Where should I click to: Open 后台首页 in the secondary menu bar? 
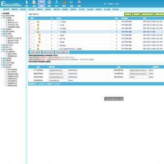(90, 10)
